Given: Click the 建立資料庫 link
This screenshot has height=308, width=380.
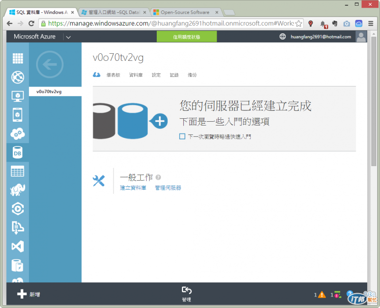Looking at the screenshot, I should [x=133, y=188].
